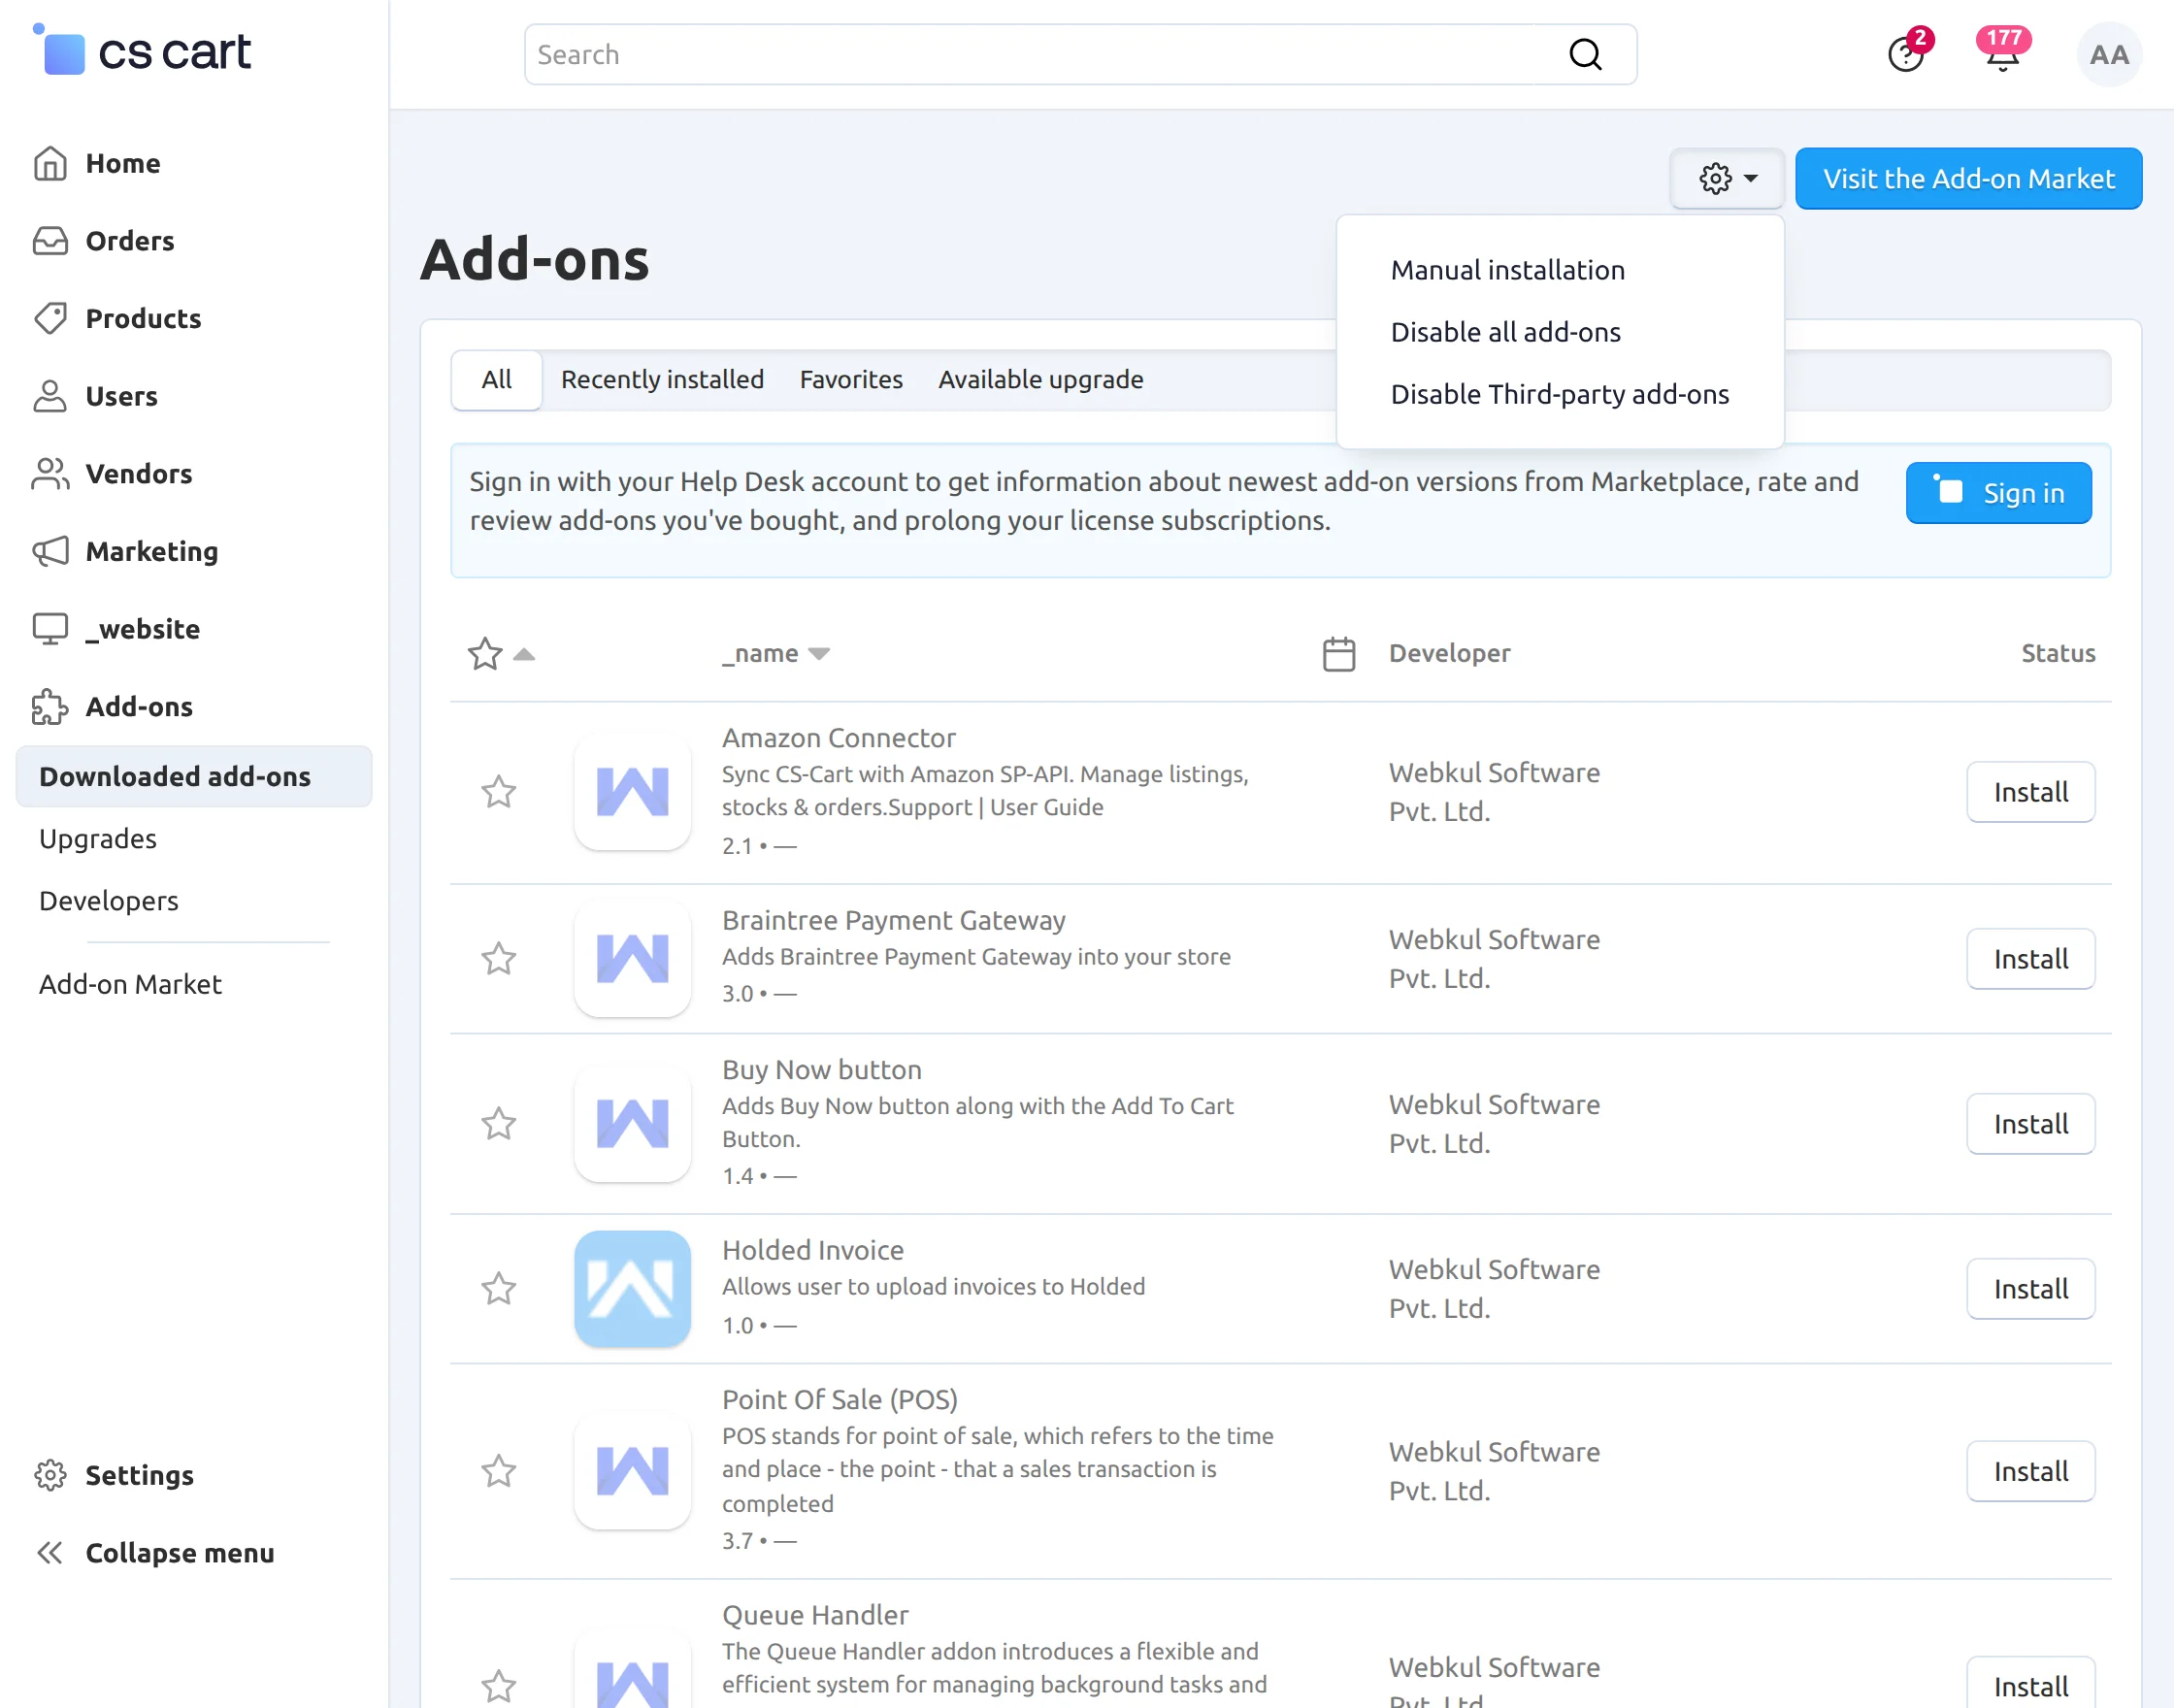This screenshot has height=1708, width=2174.
Task: Click Visit the Add-on Market button
Action: coord(1968,178)
